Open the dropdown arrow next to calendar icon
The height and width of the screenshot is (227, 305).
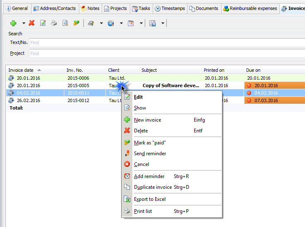click(141, 23)
